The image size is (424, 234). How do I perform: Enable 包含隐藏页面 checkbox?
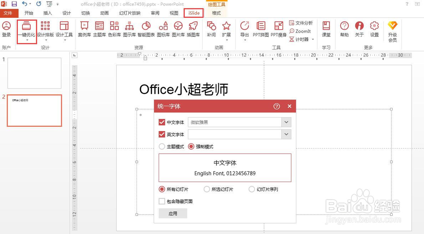click(162, 201)
